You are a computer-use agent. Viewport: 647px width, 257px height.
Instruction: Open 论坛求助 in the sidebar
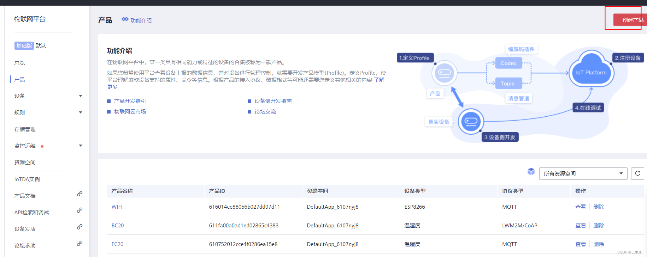coord(25,245)
